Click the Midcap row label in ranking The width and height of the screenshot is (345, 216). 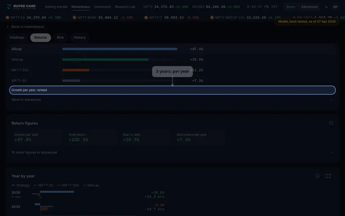(x=17, y=59)
